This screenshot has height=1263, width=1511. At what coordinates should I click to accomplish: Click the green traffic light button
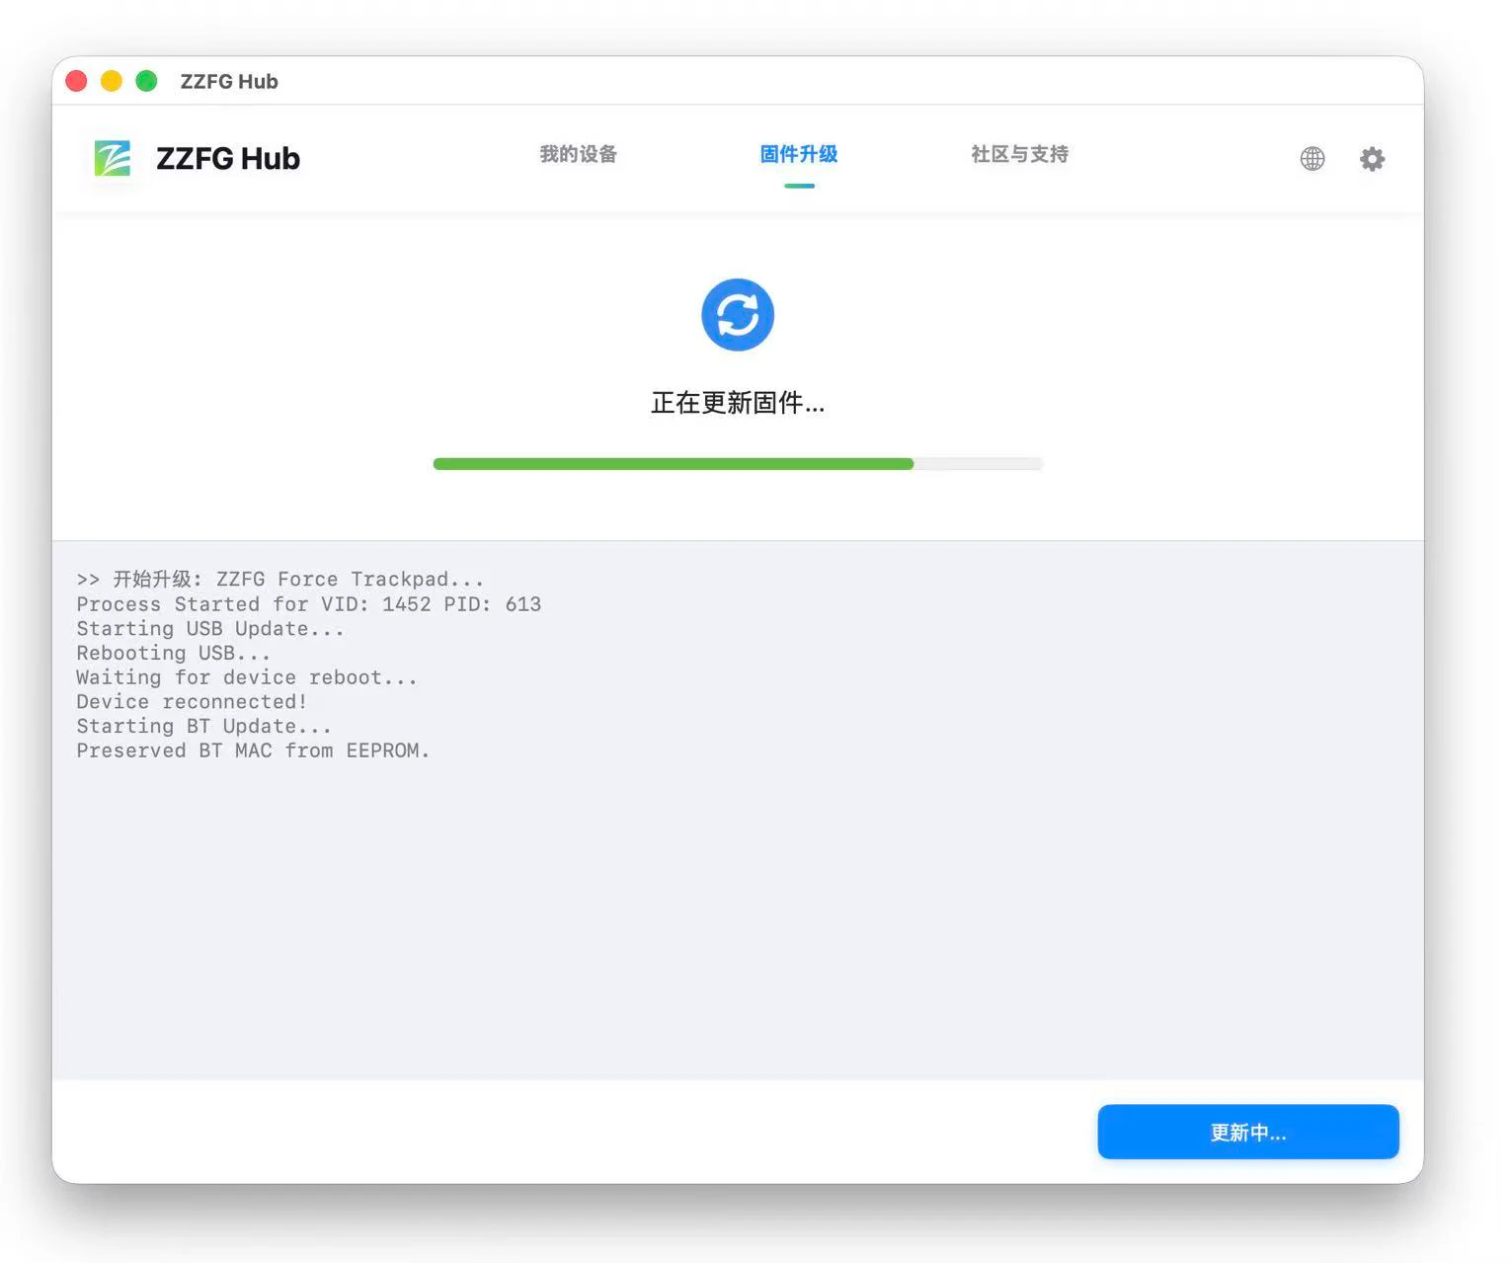click(146, 81)
